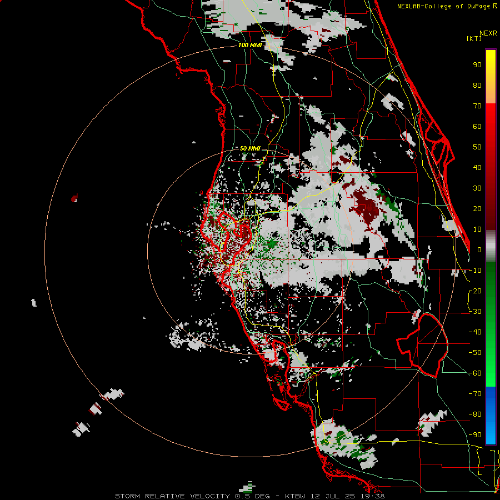The width and height of the screenshot is (500, 500).
Task: Click the positive 60 value on the velocity scale
Action: [x=477, y=127]
